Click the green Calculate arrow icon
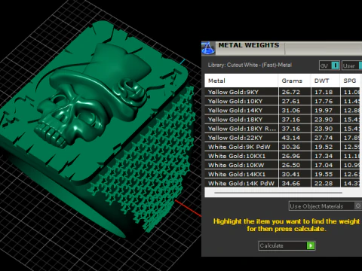The width and height of the screenshot is (362, 271). [311, 245]
